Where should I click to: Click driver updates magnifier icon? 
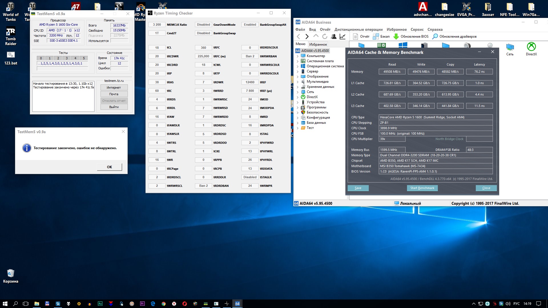(435, 37)
